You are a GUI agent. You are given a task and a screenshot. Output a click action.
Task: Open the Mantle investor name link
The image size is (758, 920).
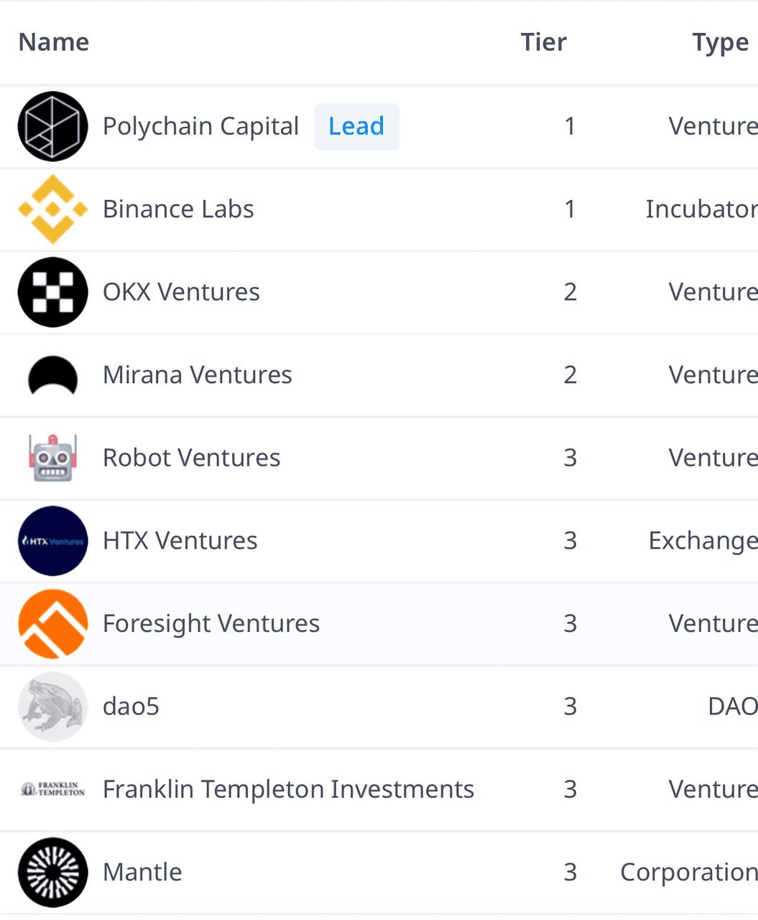tap(142, 873)
